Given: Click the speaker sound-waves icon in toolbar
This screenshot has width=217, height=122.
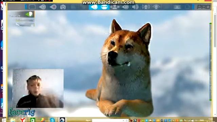Looking at the screenshot, I should tap(135, 7).
